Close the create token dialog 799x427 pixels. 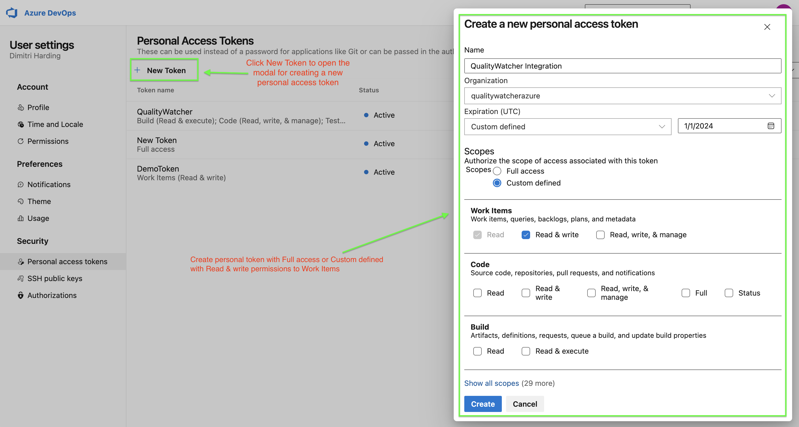[767, 27]
